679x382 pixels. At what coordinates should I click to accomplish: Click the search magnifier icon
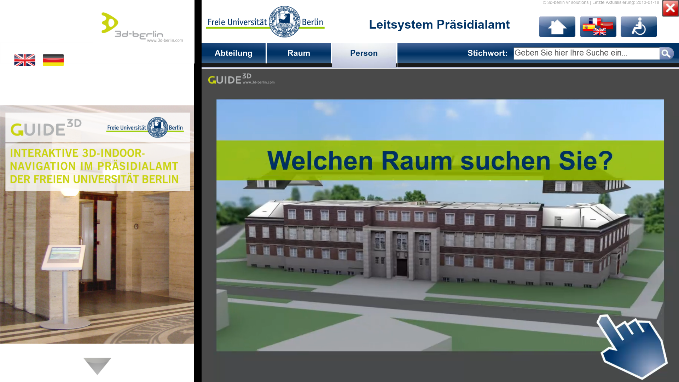pos(666,53)
